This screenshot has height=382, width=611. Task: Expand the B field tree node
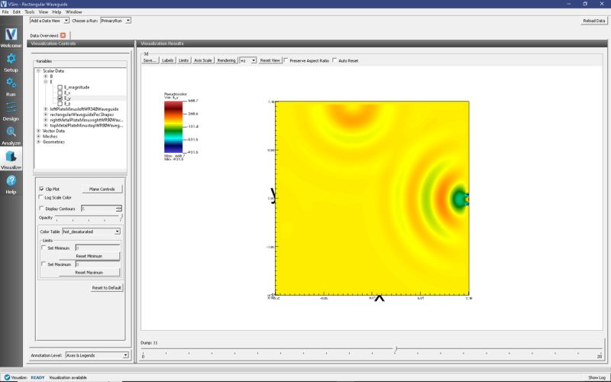pos(46,76)
